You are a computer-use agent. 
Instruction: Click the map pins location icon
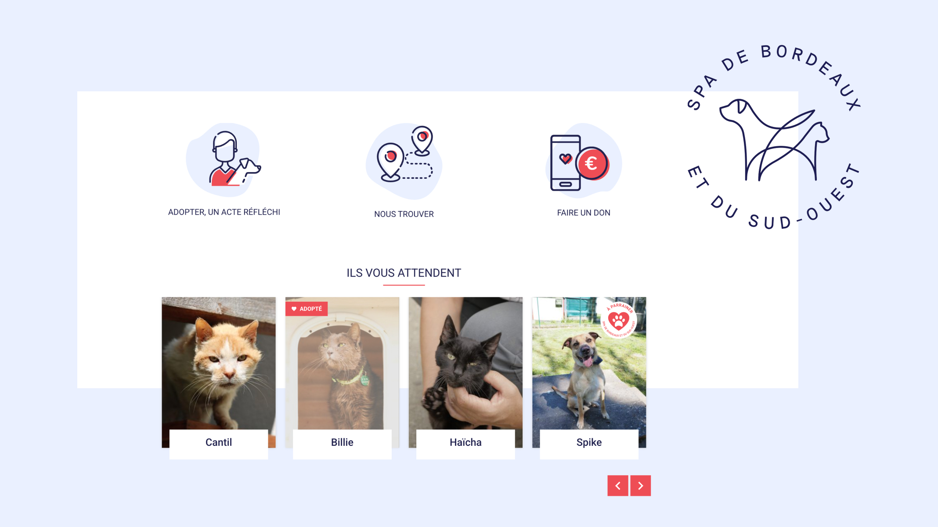pos(404,161)
